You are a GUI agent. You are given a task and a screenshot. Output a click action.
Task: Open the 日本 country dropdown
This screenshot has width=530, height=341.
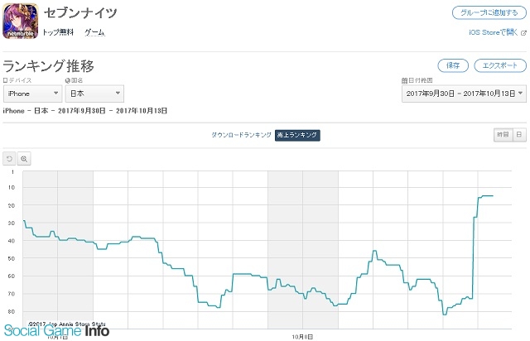pyautogui.click(x=94, y=94)
